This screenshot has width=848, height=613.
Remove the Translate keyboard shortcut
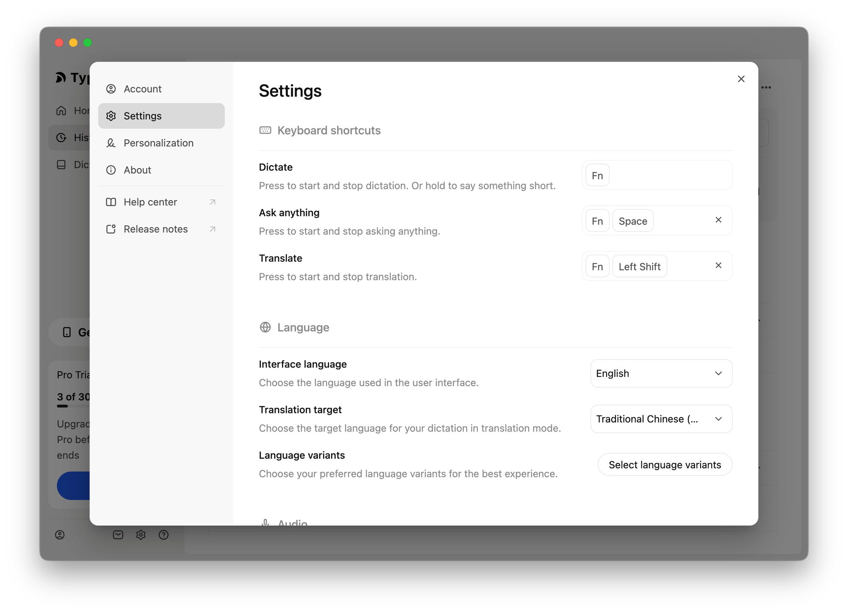click(718, 265)
